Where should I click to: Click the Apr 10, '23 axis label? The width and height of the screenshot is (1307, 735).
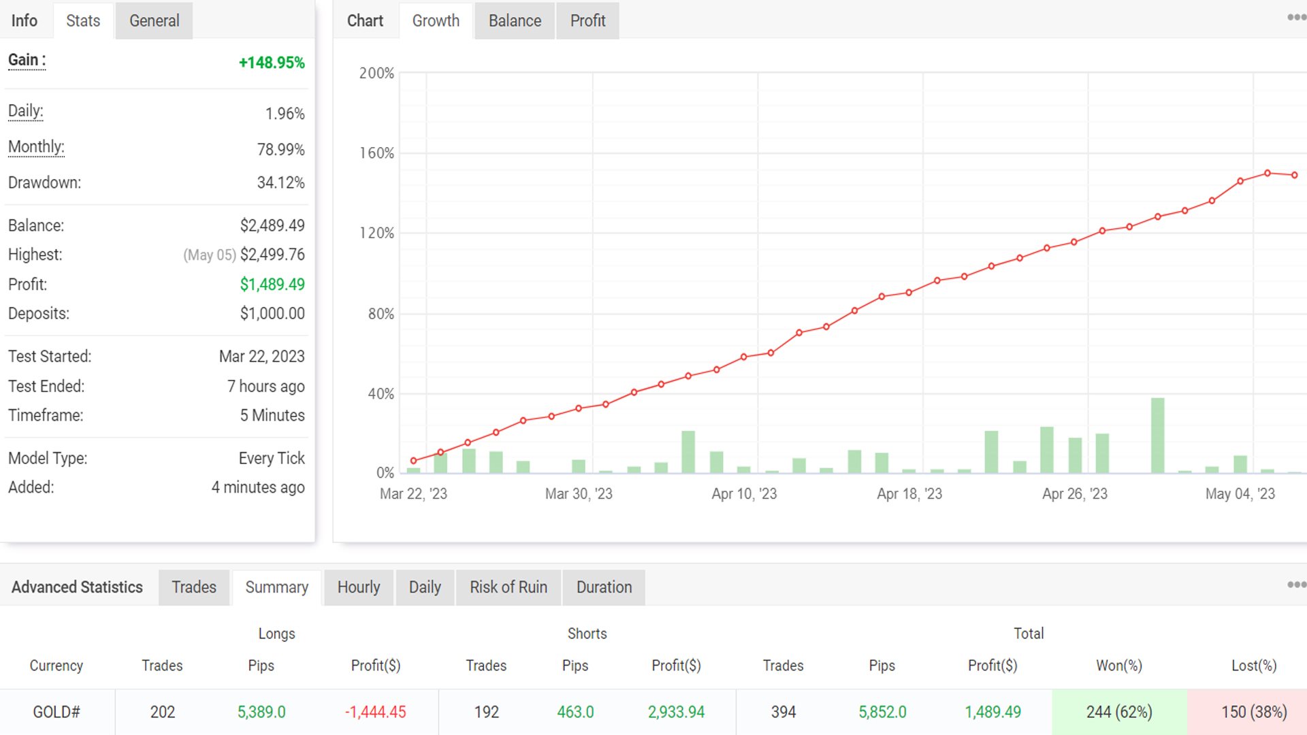point(744,494)
